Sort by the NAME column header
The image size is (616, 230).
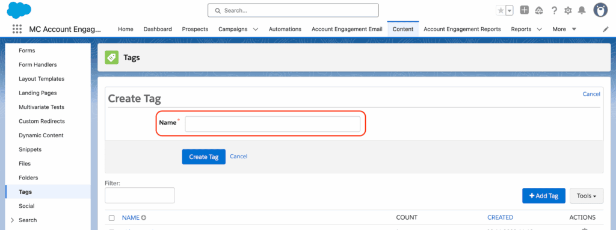pos(131,217)
